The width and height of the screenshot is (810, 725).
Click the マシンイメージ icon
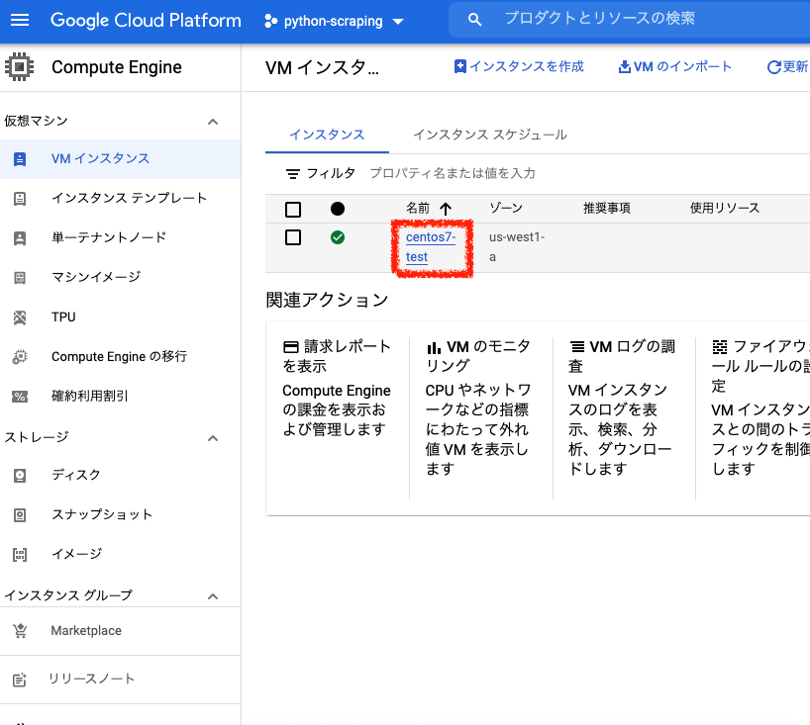(x=20, y=278)
